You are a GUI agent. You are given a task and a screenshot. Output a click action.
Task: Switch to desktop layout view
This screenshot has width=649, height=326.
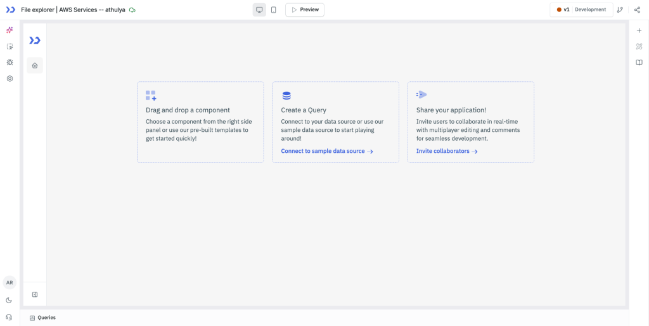click(259, 10)
